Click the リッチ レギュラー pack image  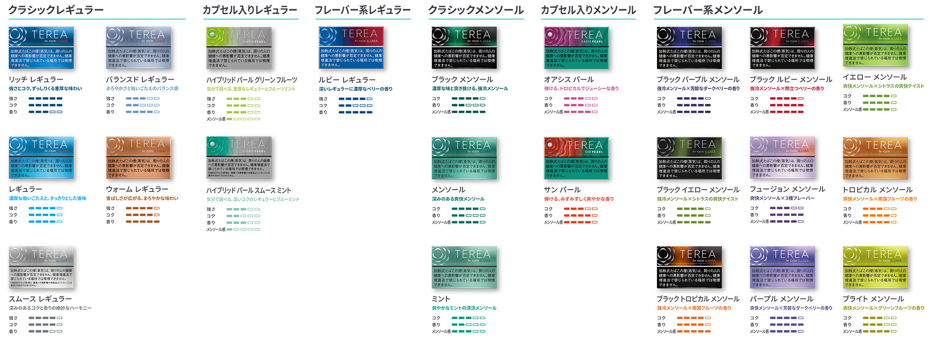coord(41,48)
